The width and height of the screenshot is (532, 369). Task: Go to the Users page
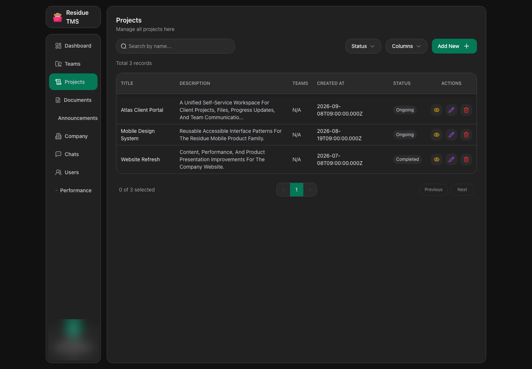tap(73, 172)
